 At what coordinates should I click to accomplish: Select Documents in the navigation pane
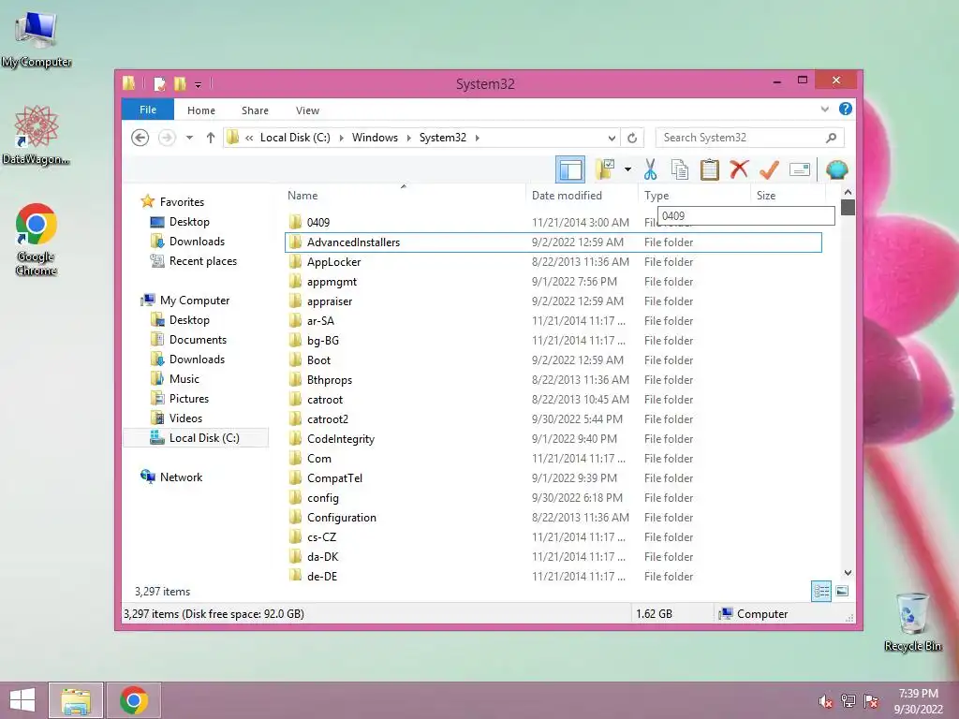[198, 339]
